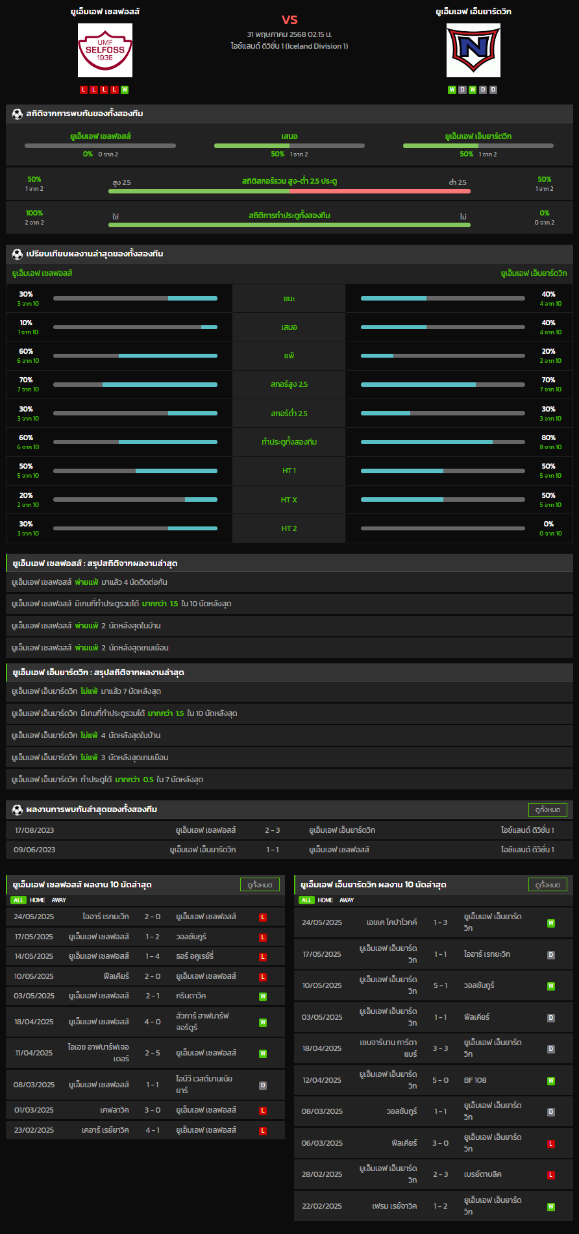The width and height of the screenshot is (579, 1234).
Task: Click L result badge for 06/03/2025 Njarðvík match
Action: click(551, 1143)
